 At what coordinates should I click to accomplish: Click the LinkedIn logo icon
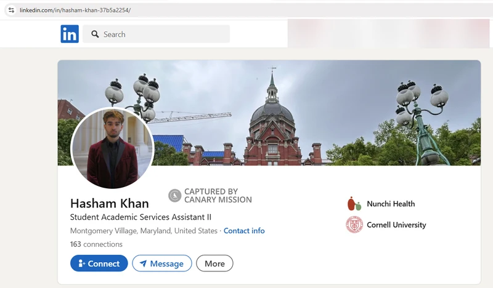click(70, 34)
